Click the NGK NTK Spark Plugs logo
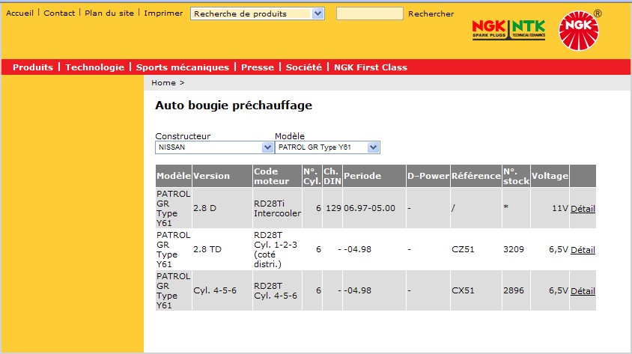Viewport: 632px width, 354px height. pyautogui.click(x=508, y=30)
